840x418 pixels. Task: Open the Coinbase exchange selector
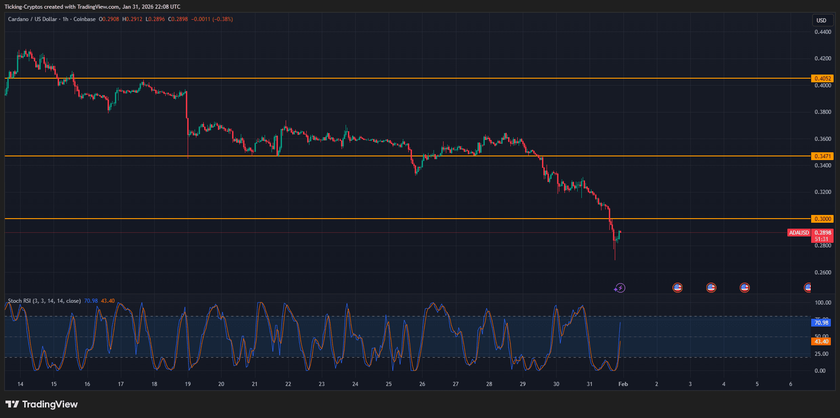(84, 19)
